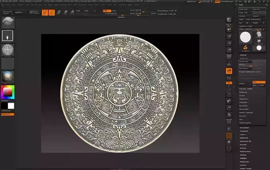Click the Xpose icon on right shelf
This screenshot has width=270, height=170.
[229, 149]
